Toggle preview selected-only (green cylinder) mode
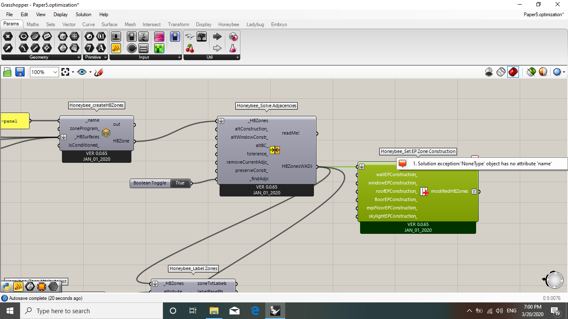This screenshot has height=319, width=568. (x=531, y=72)
